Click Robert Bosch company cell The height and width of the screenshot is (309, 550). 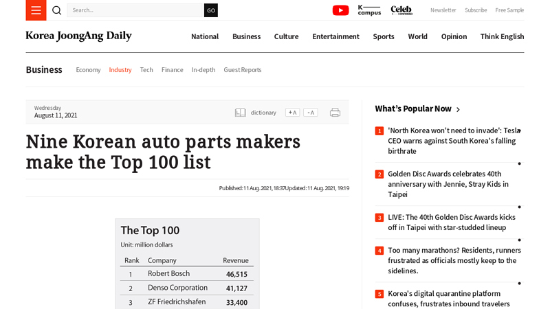(168, 273)
